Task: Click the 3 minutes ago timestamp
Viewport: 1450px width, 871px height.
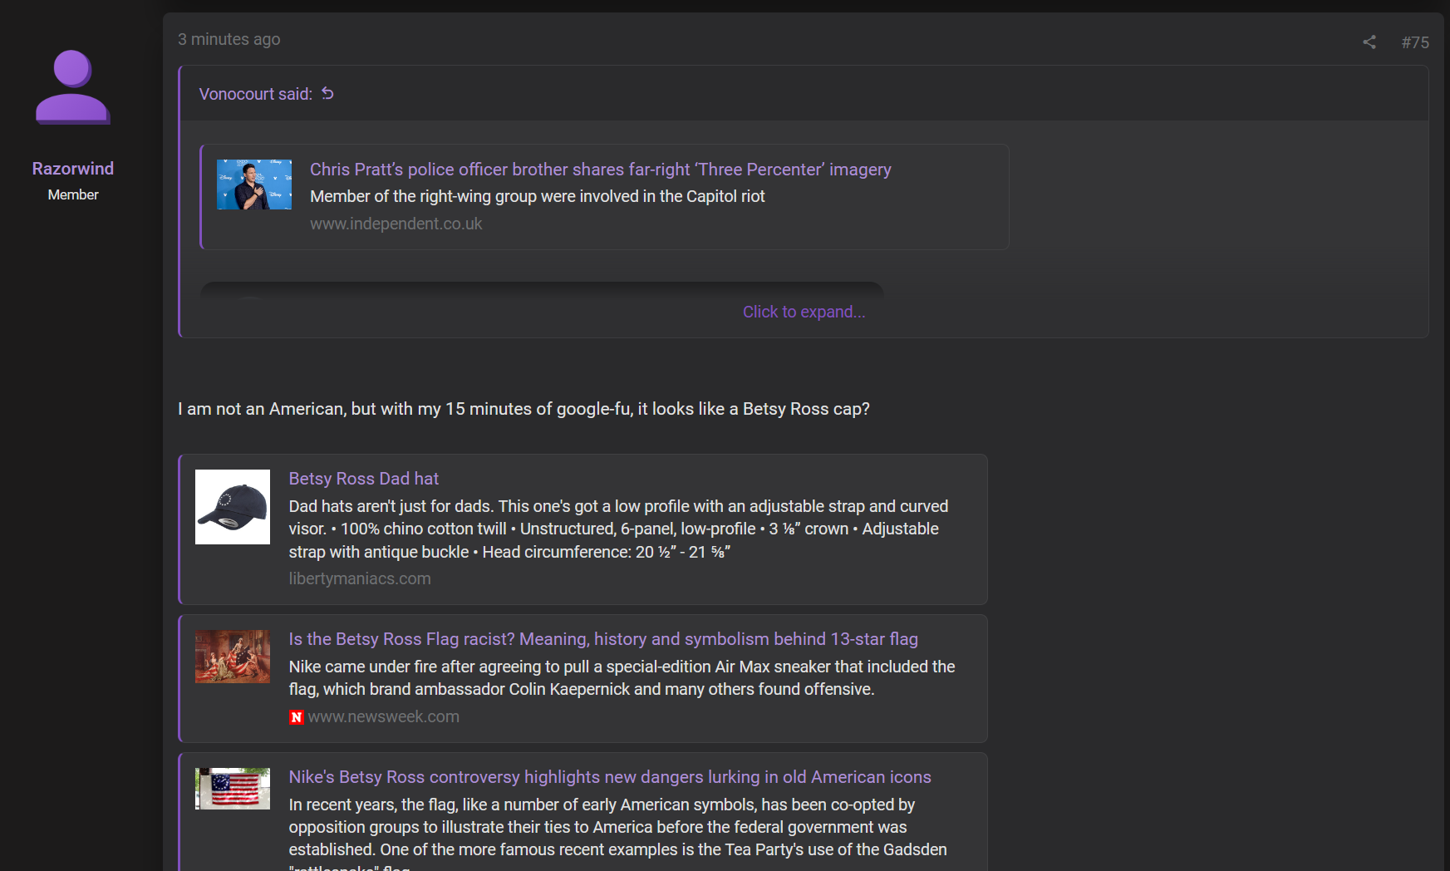Action: (x=229, y=39)
